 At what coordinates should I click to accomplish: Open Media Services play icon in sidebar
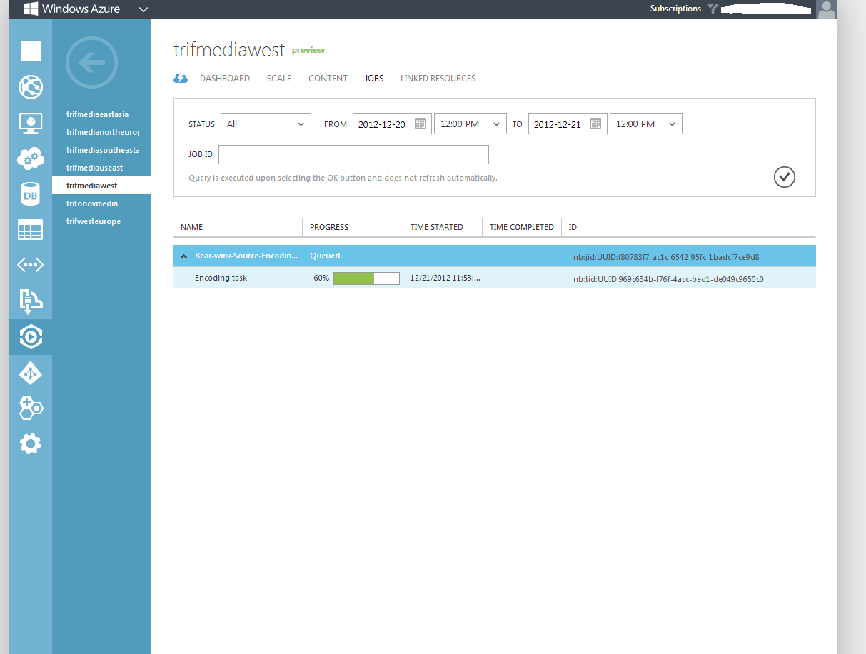click(x=31, y=337)
